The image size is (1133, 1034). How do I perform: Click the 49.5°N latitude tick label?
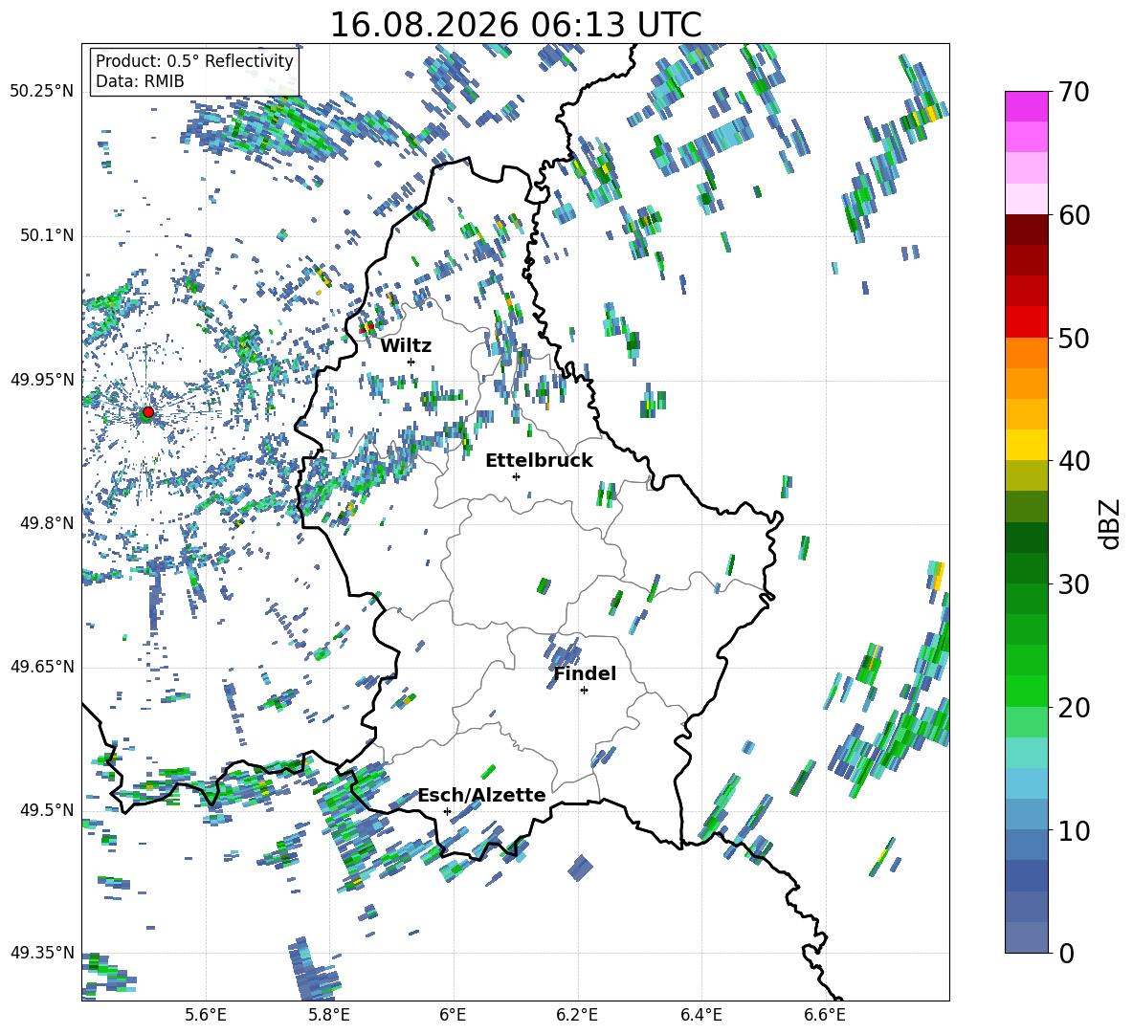[x=46, y=810]
